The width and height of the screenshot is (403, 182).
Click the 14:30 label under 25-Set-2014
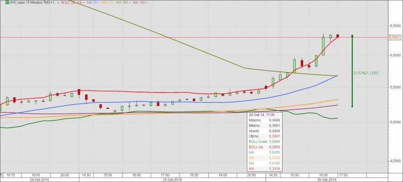click(86, 175)
